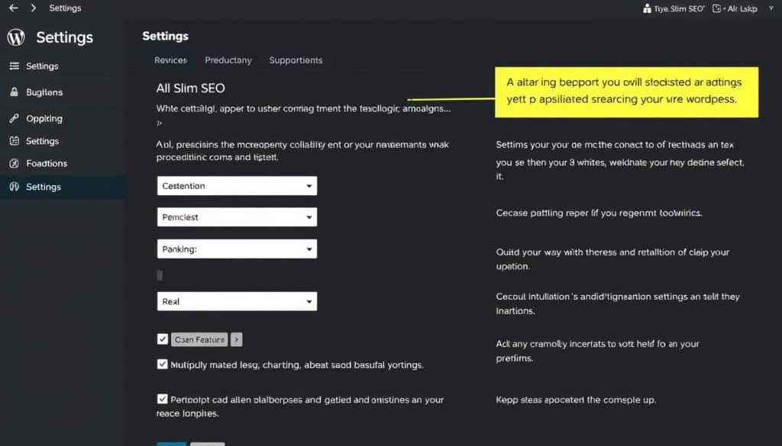Click the WordPress logo icon
This screenshot has width=782, height=446.
pyautogui.click(x=16, y=37)
